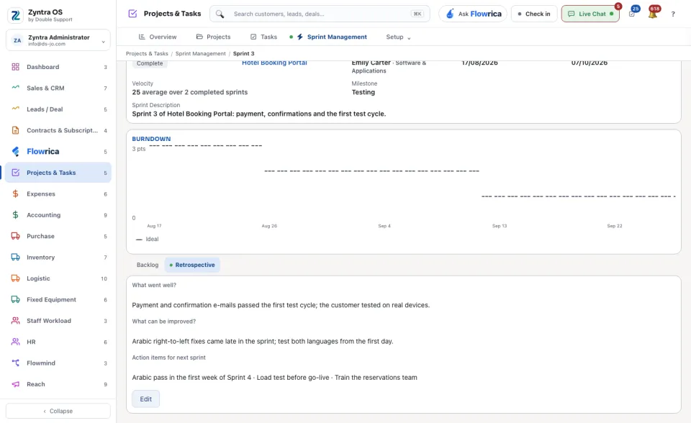Click the 'Aug 26' axis label

pos(269,226)
